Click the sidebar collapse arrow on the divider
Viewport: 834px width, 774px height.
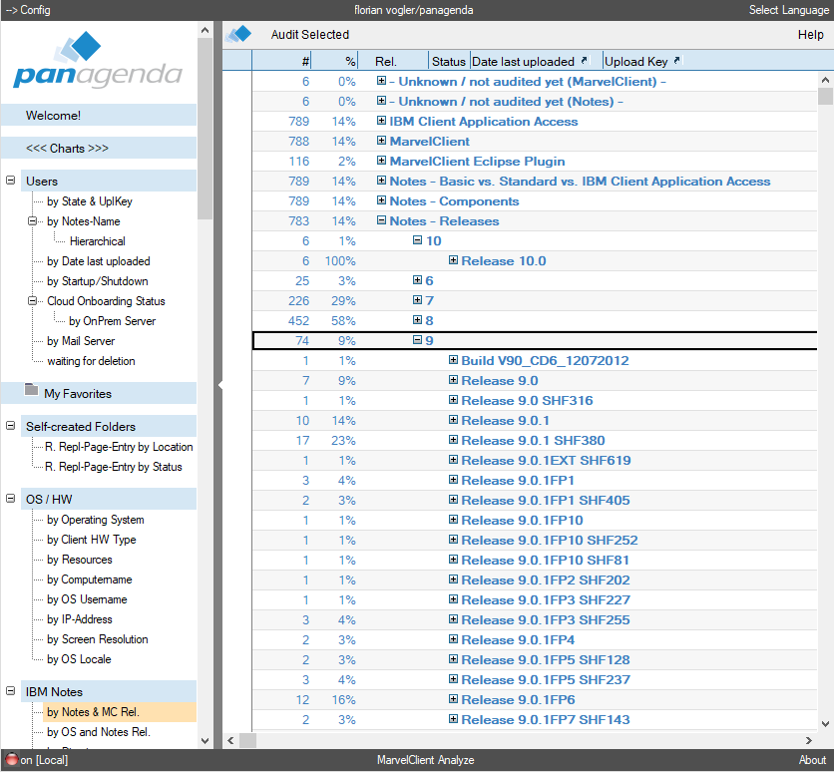221,384
